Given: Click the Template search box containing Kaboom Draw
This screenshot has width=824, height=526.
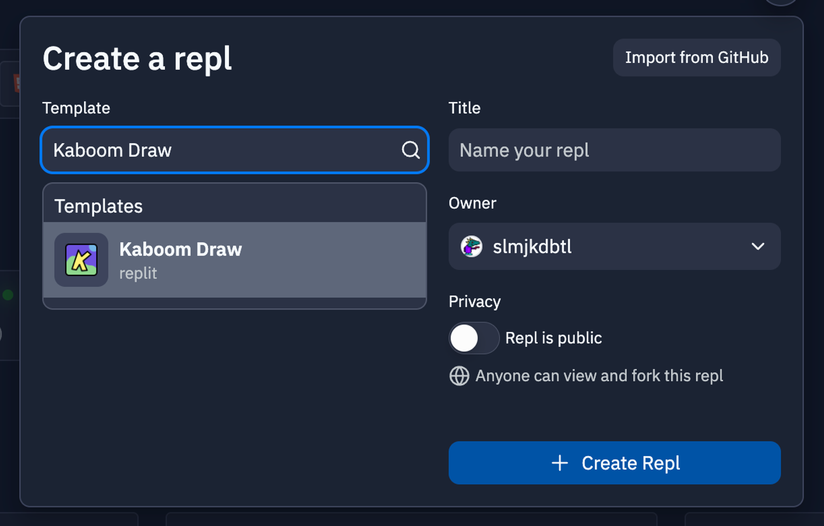Looking at the screenshot, I should pos(215,150).
